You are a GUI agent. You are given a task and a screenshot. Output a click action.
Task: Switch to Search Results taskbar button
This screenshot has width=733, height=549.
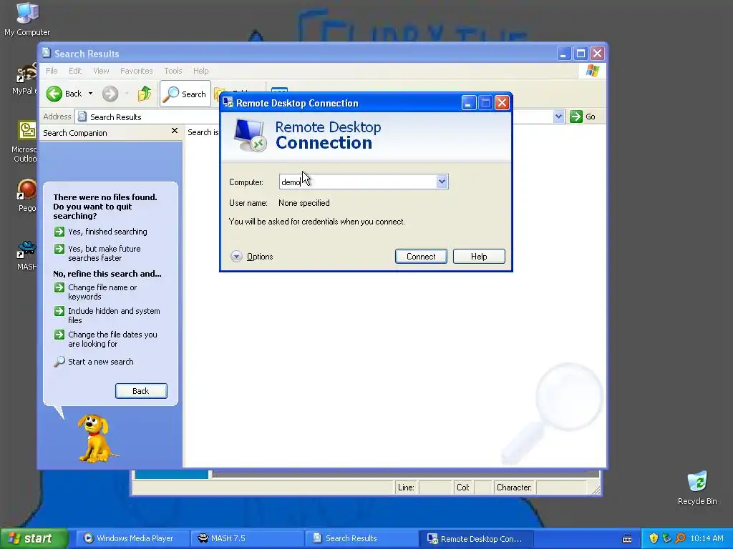click(x=363, y=538)
